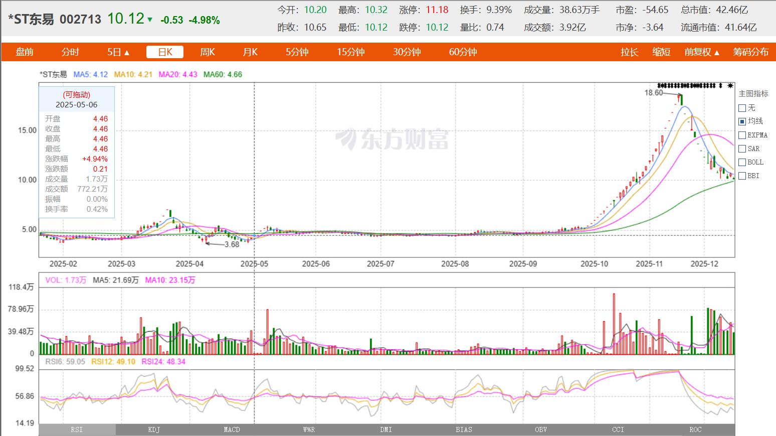Click the VOL: 1.73万 volume label

tap(66, 280)
